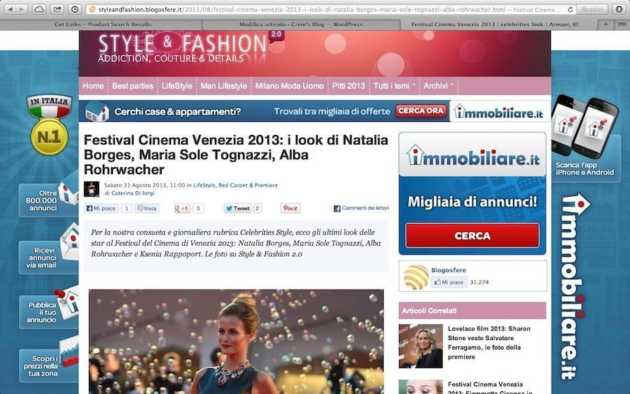Screen dimensions: 630x394
Task: Go back with the back arrow
Action: pyautogui.click(x=10, y=9)
